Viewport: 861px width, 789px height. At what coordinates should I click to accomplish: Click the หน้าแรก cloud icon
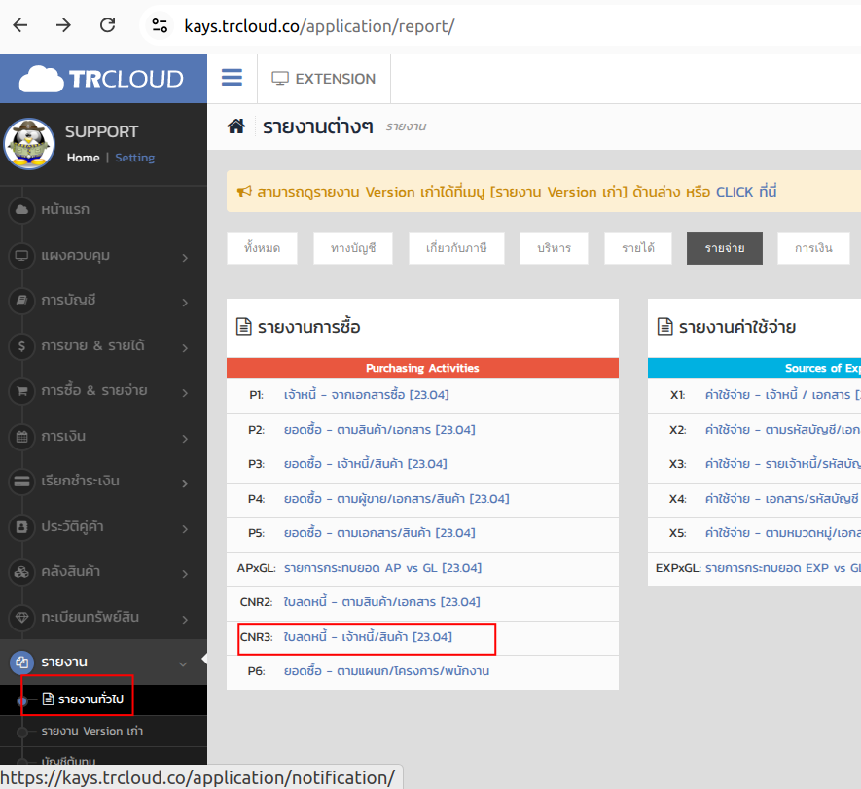[x=22, y=210]
